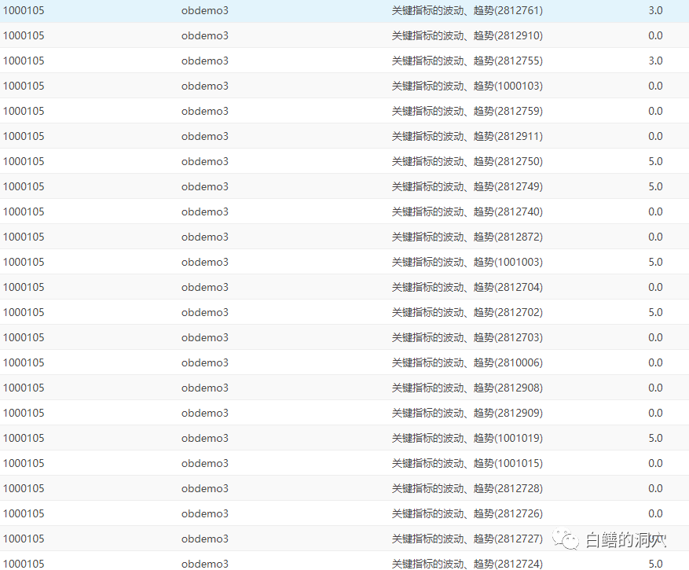This screenshot has height=570, width=689.
Task: Click the metric cell containing (1001015)
Action: [x=467, y=463]
